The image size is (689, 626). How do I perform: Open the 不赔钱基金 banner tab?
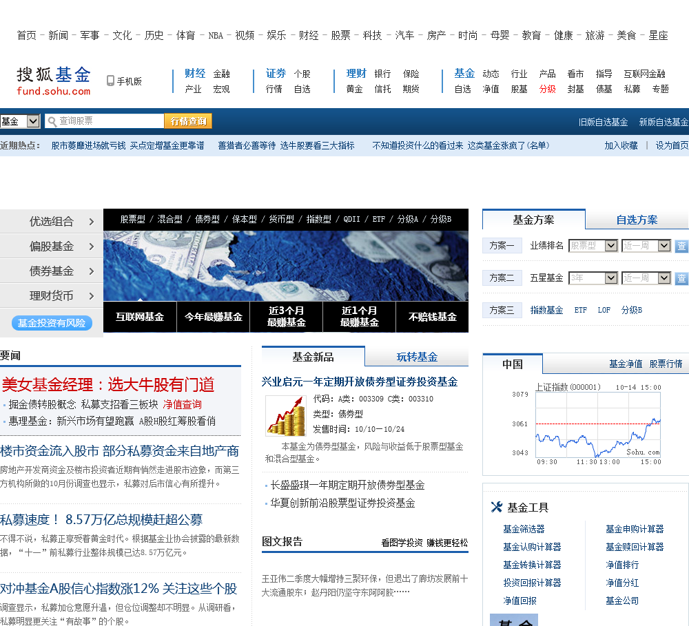tap(432, 317)
